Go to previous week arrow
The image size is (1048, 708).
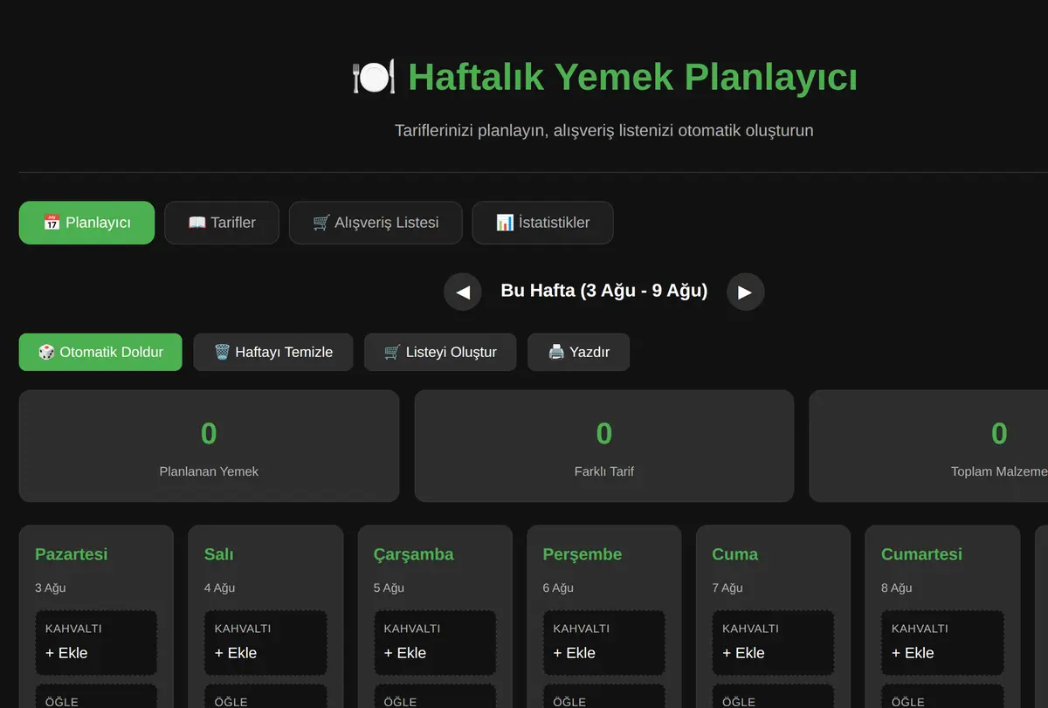[x=463, y=292]
